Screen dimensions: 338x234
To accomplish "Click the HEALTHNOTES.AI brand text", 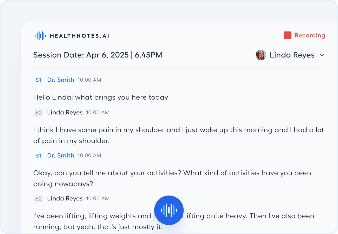I will pyautogui.click(x=79, y=36).
